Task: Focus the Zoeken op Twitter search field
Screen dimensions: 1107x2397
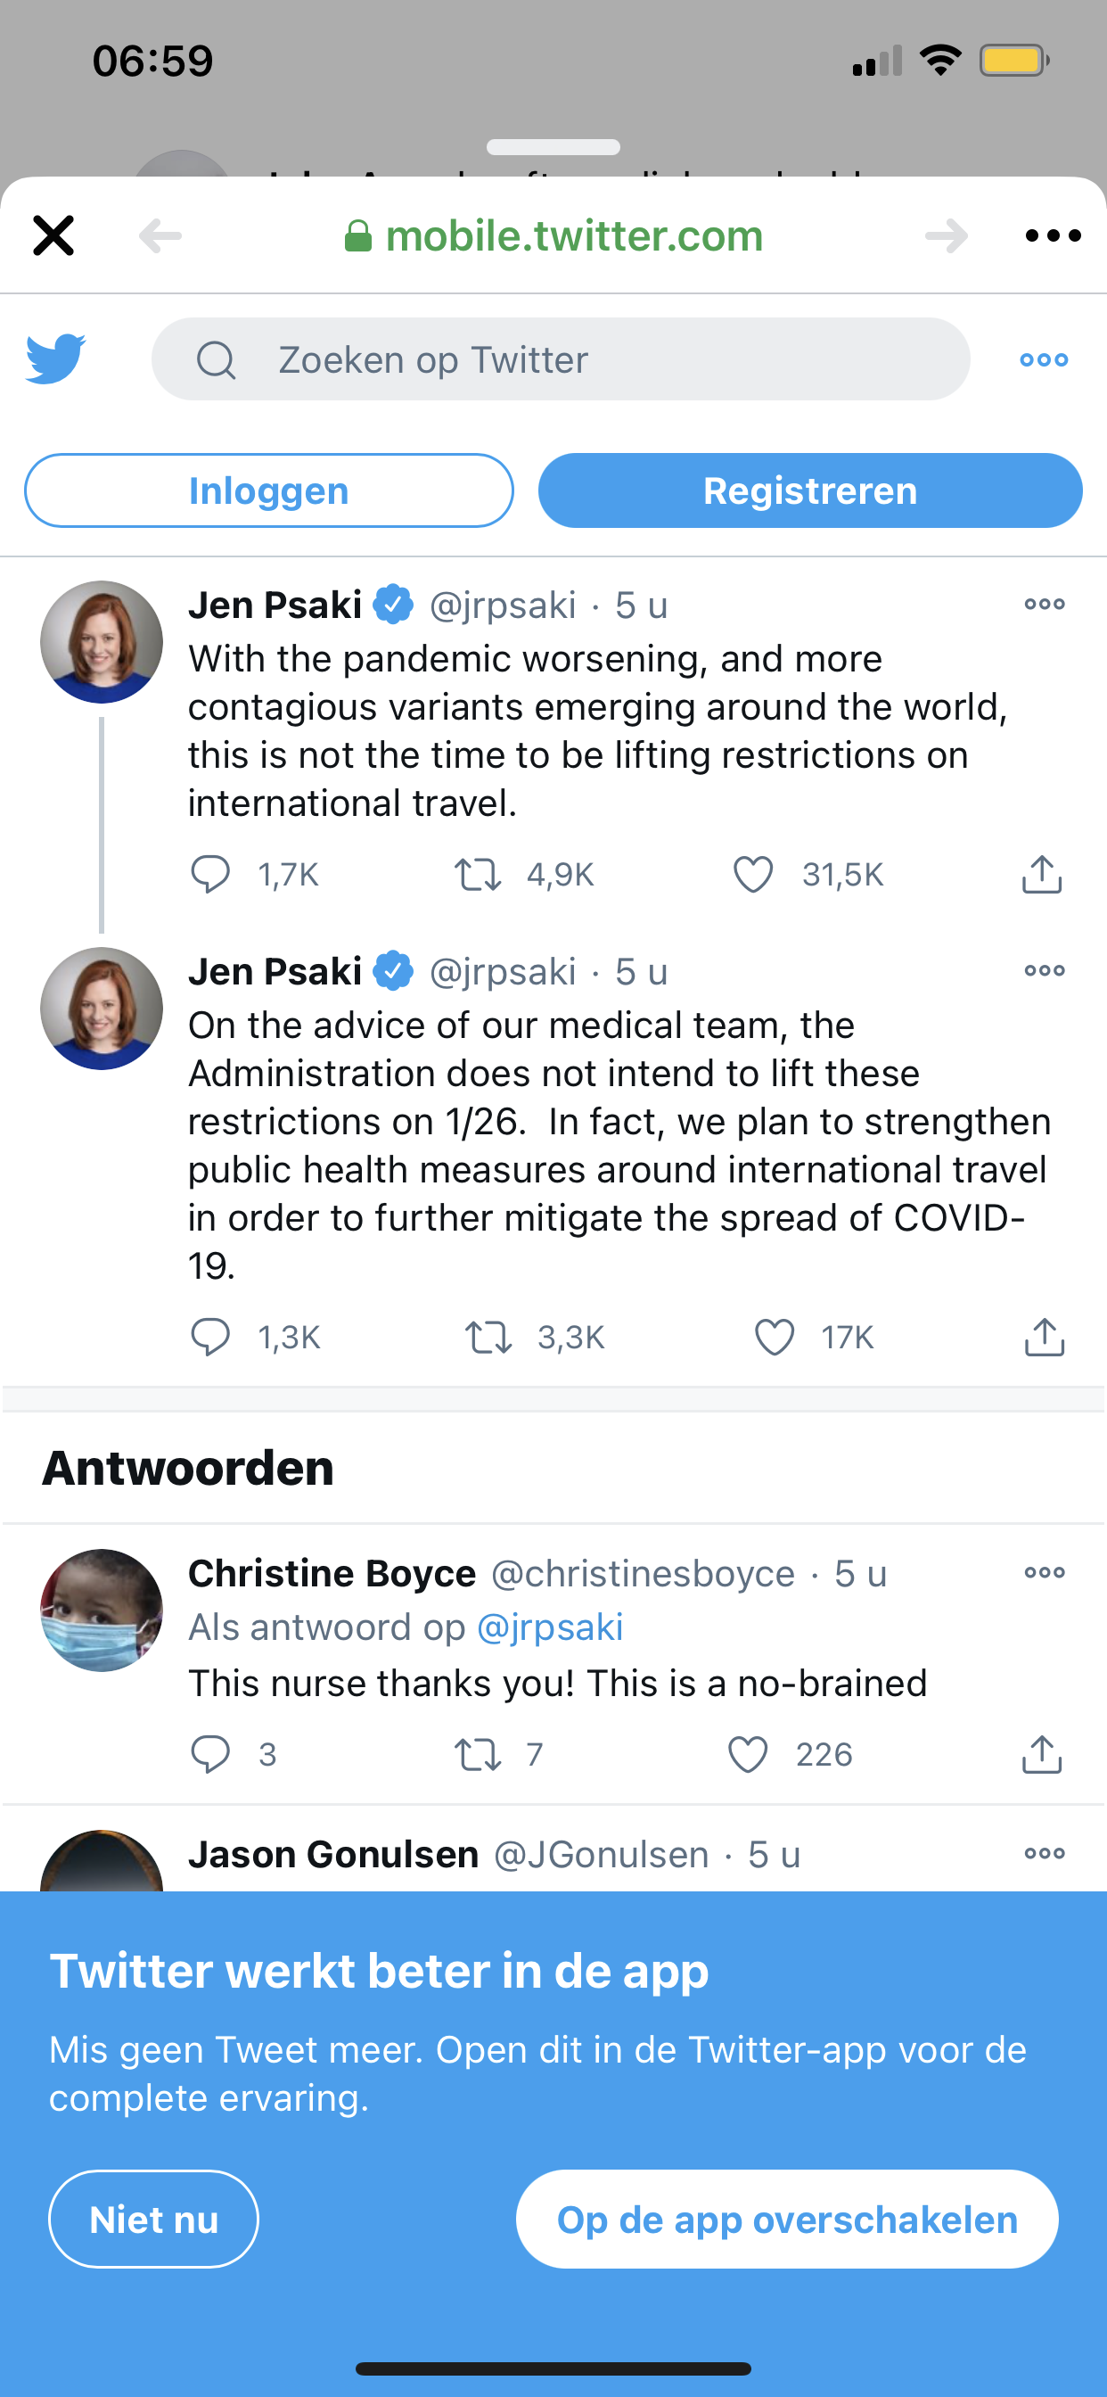Action: (560, 359)
